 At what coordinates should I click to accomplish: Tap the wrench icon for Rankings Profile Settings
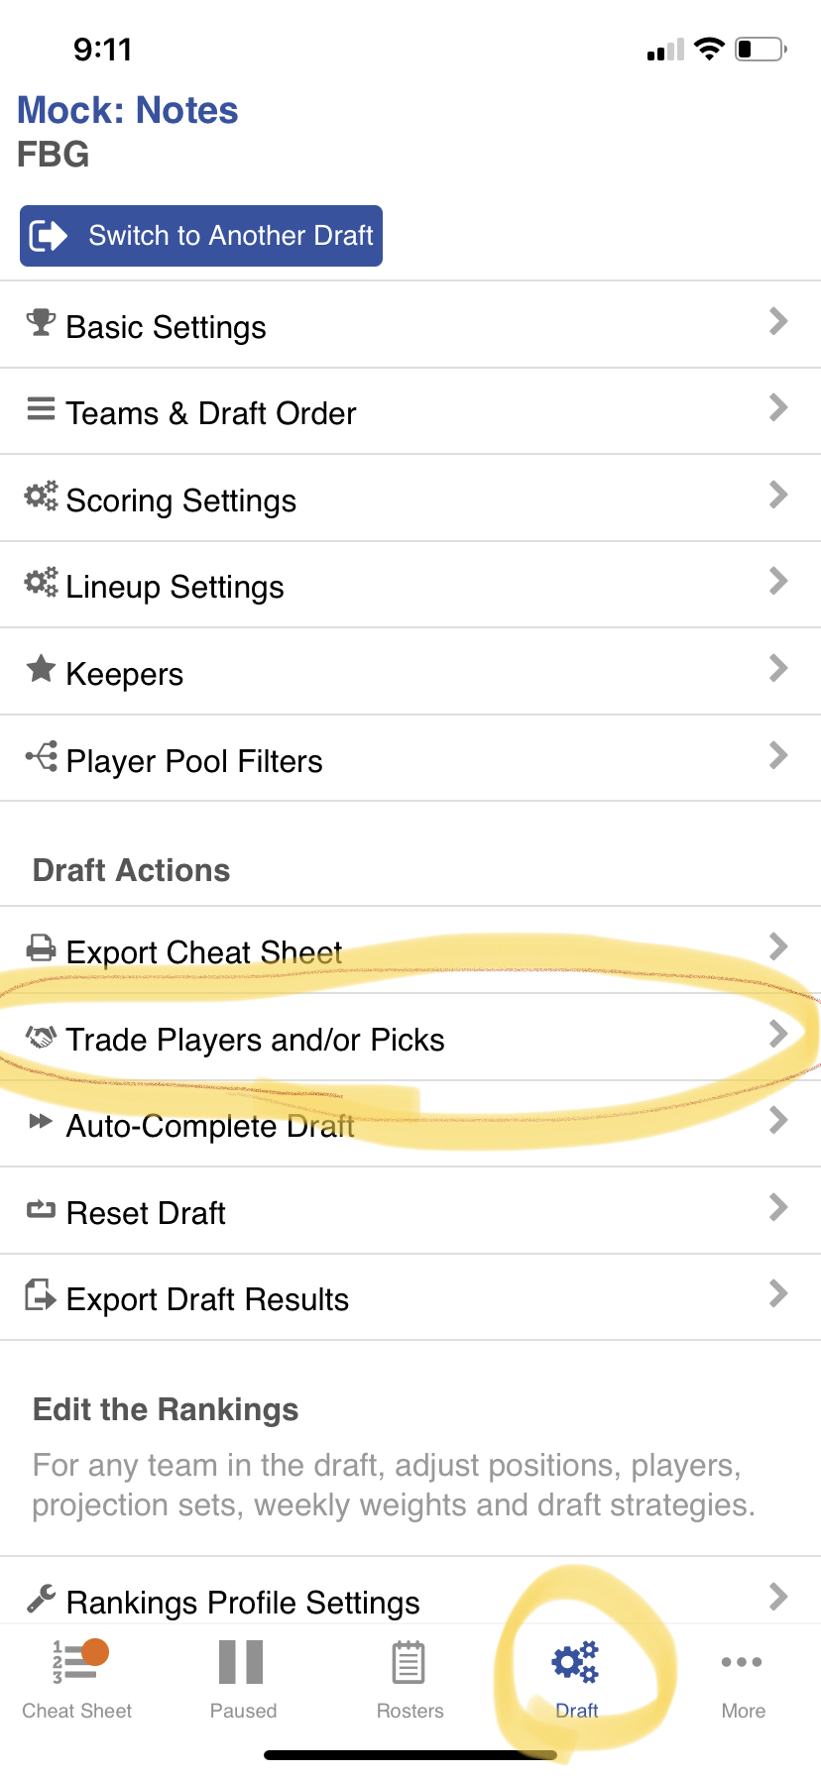pos(41,1598)
